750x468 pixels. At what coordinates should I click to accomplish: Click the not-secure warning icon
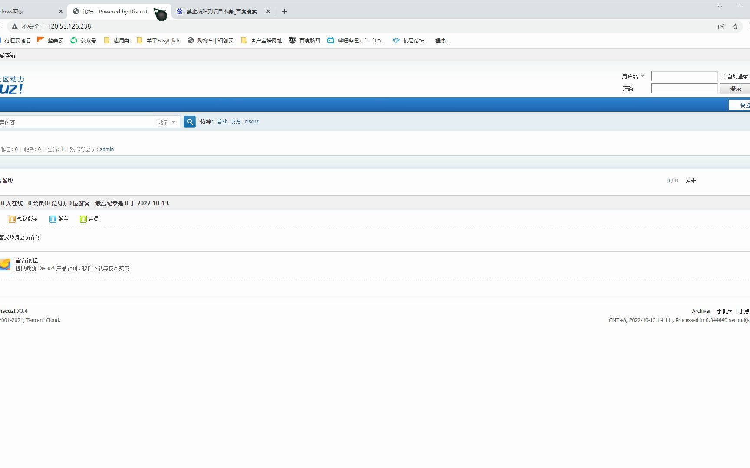pyautogui.click(x=15, y=26)
